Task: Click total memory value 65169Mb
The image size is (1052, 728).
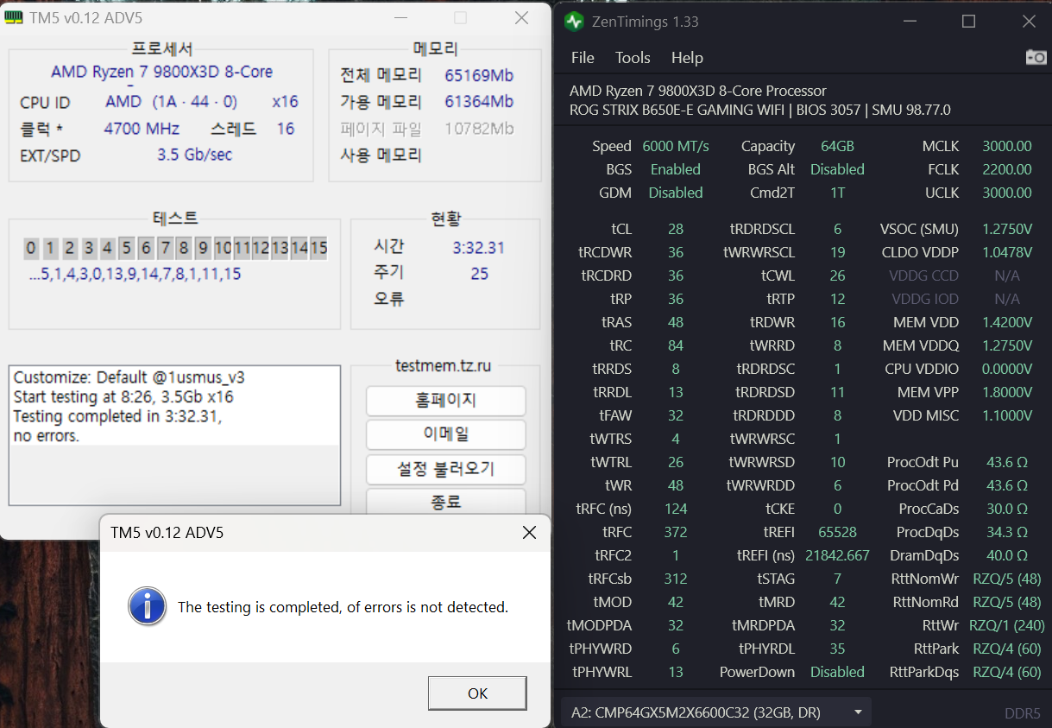Action: (479, 75)
